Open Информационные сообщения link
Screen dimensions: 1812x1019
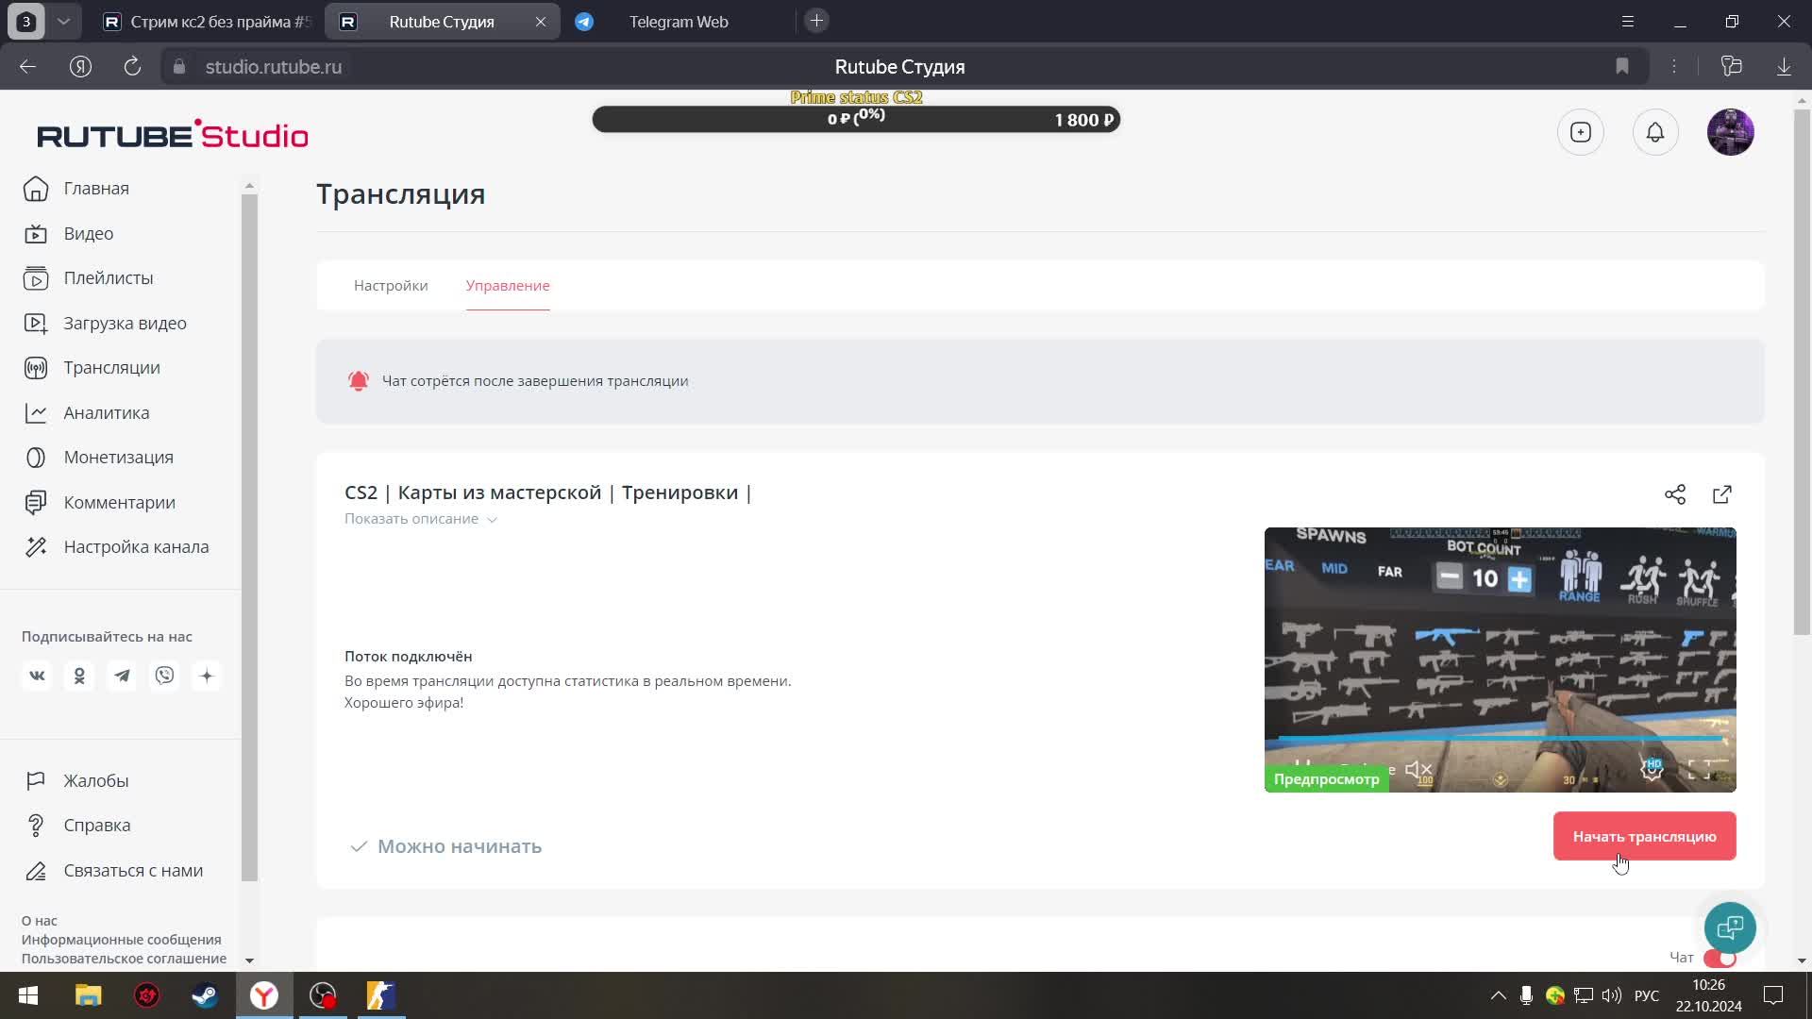122,940
